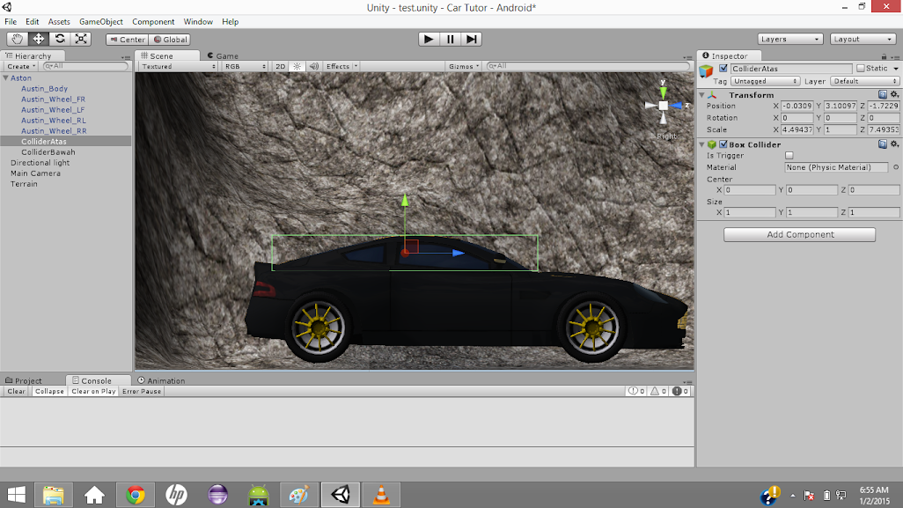Screen dimensions: 903x508
Task: Open the Layers dropdown in toolbar
Action: (x=790, y=39)
